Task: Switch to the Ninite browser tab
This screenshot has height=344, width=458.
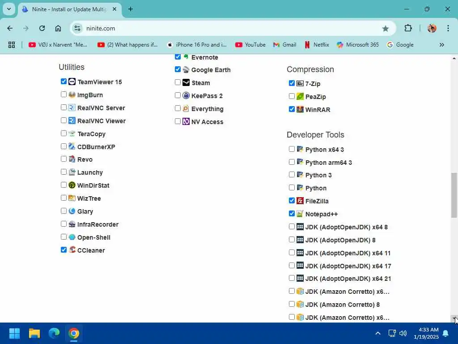Action: tap(69, 9)
